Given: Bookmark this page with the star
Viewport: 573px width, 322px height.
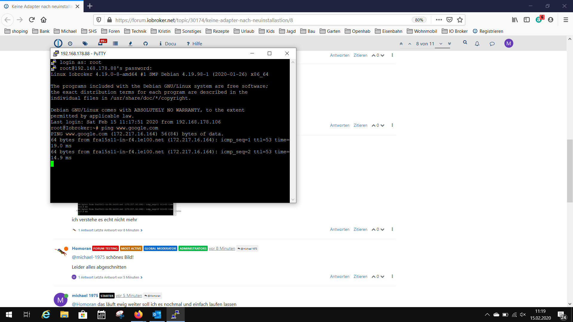Looking at the screenshot, I should pyautogui.click(x=460, y=20).
